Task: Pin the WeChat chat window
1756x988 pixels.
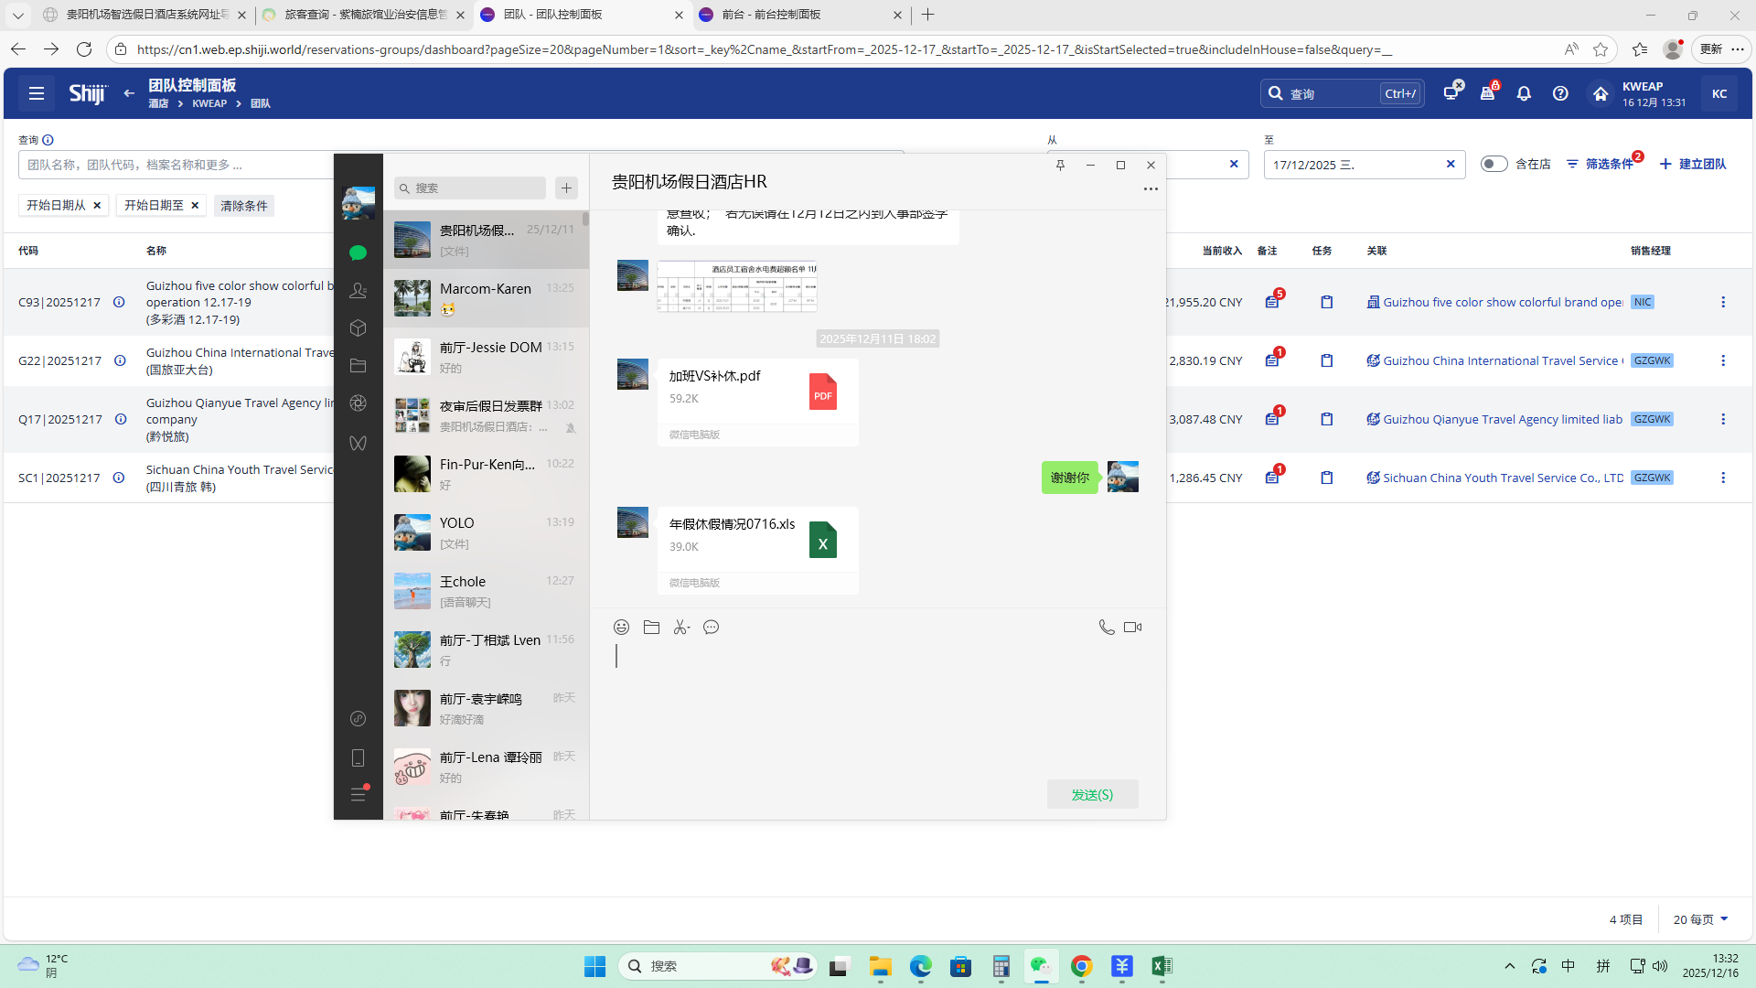Action: [x=1060, y=165]
